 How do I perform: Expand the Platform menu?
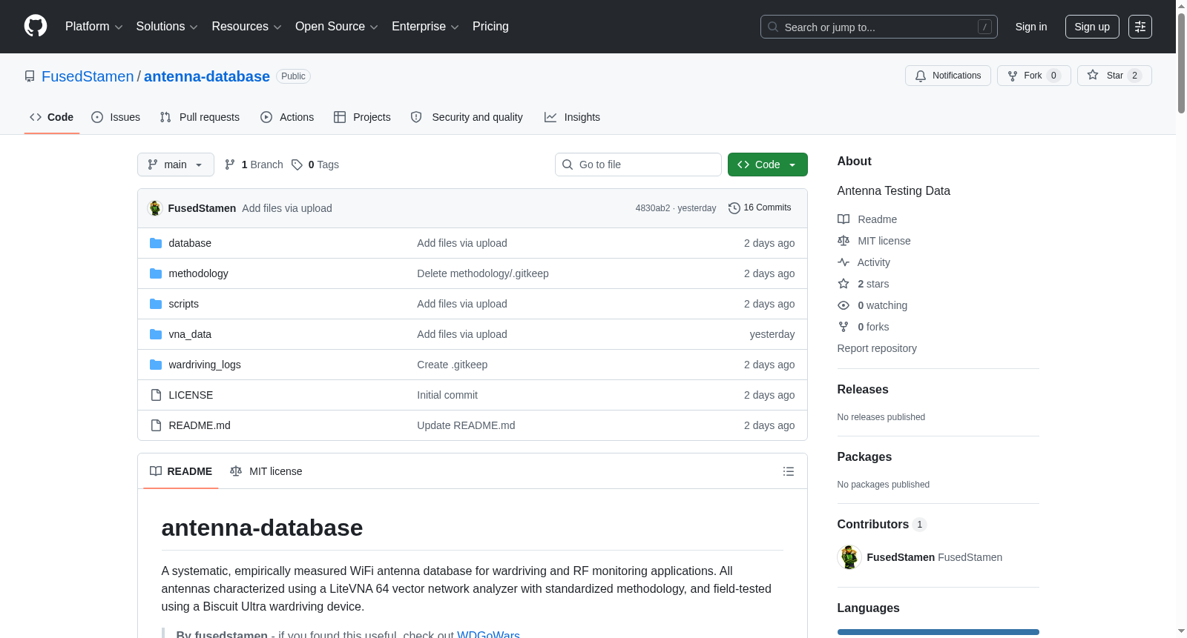click(x=93, y=27)
